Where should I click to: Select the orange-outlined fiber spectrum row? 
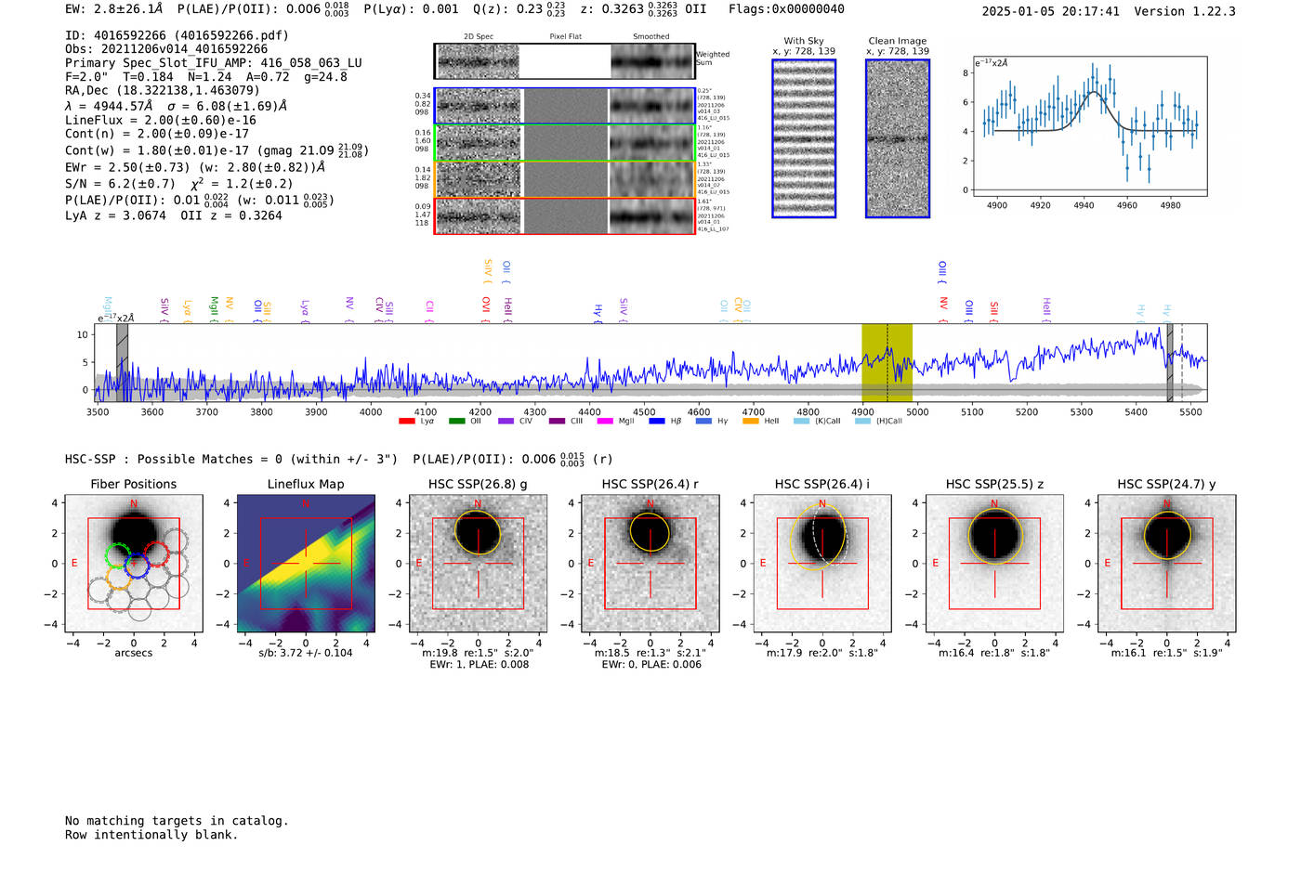565,179
